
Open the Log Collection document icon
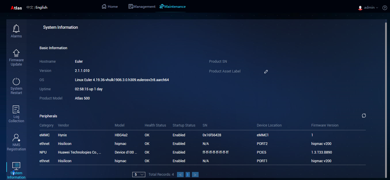(x=16, y=110)
